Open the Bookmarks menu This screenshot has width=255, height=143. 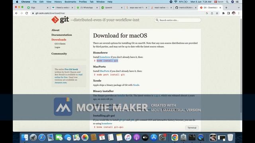tap(70, 2)
